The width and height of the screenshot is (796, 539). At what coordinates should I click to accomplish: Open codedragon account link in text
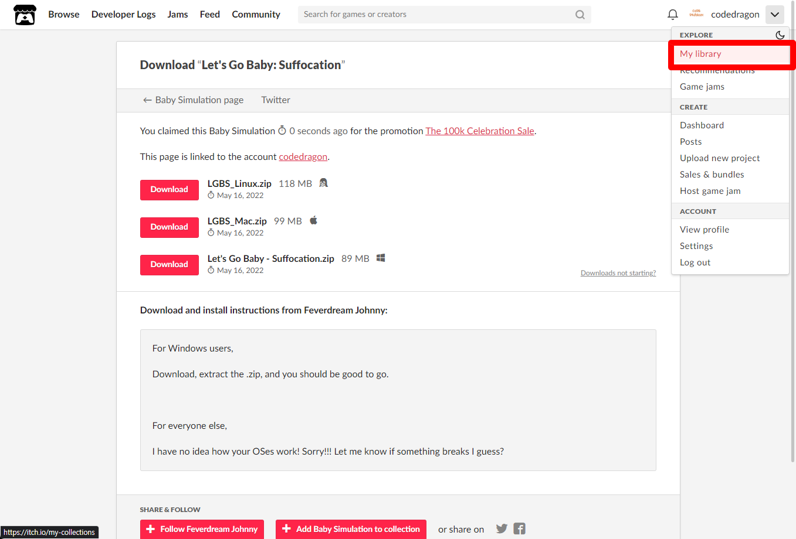[303, 157]
